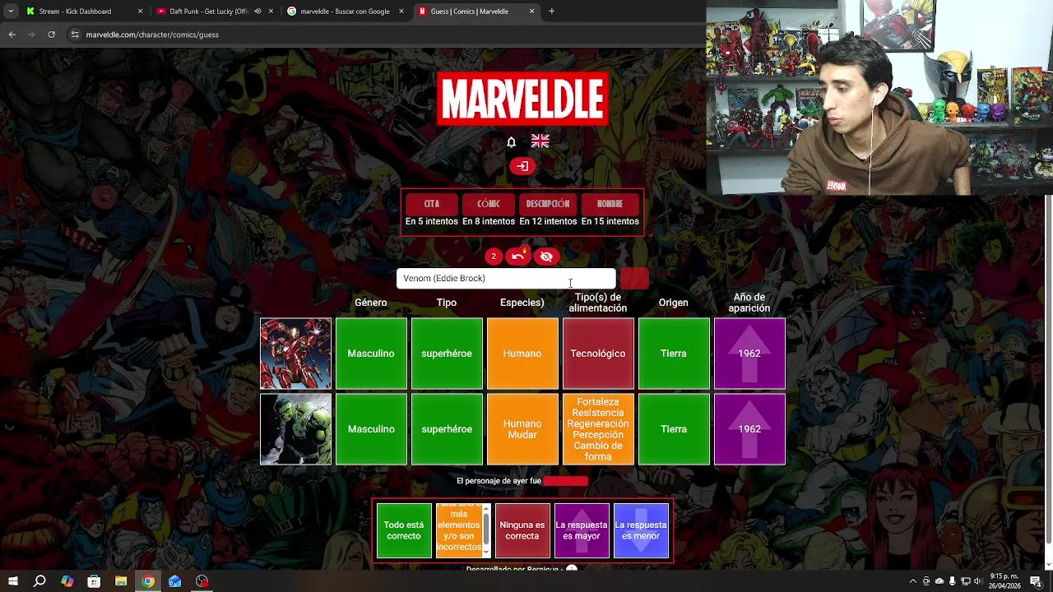Click the Tipo(s) de alimentación column header
The image size is (1053, 592).
click(598, 303)
